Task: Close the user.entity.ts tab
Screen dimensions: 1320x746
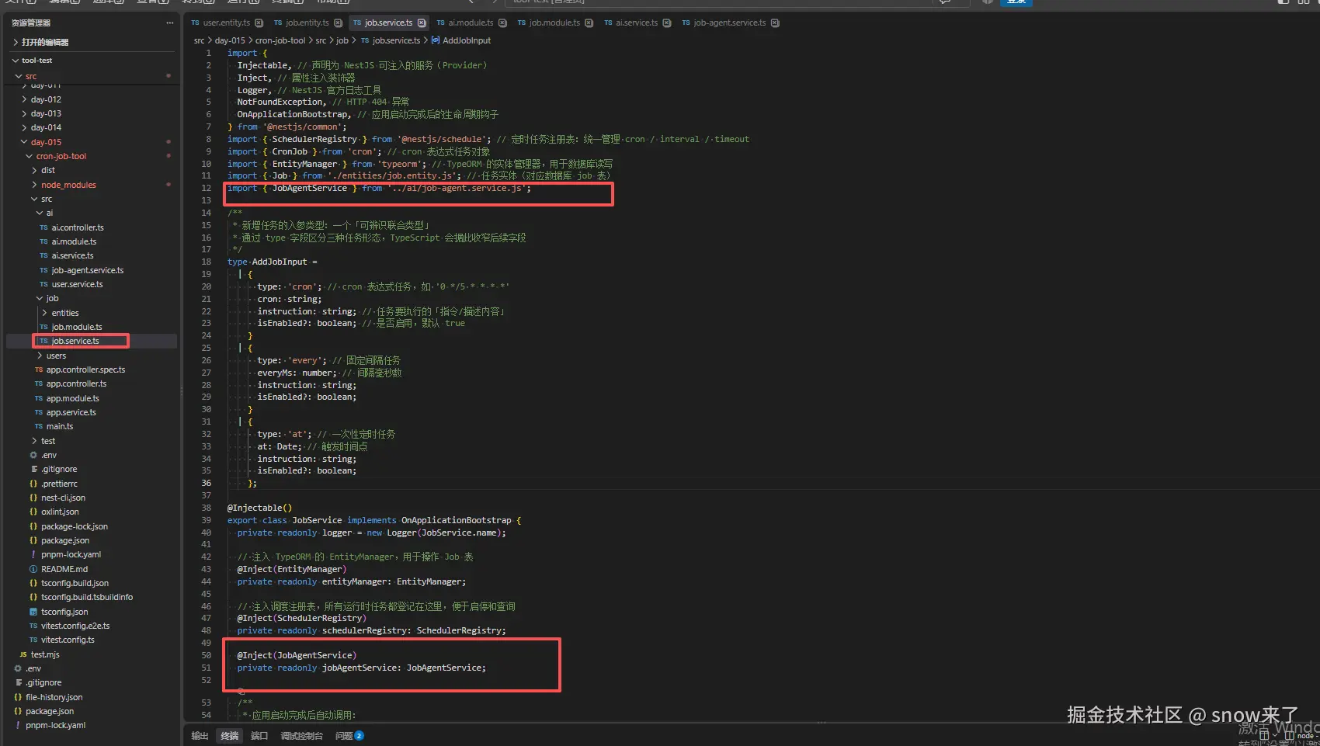Action: [x=259, y=23]
